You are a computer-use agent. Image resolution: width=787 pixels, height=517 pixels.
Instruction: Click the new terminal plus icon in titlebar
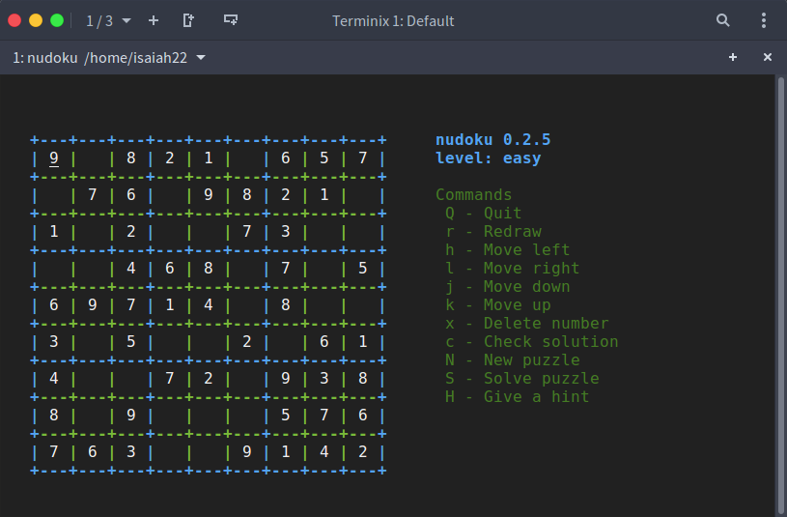click(154, 20)
